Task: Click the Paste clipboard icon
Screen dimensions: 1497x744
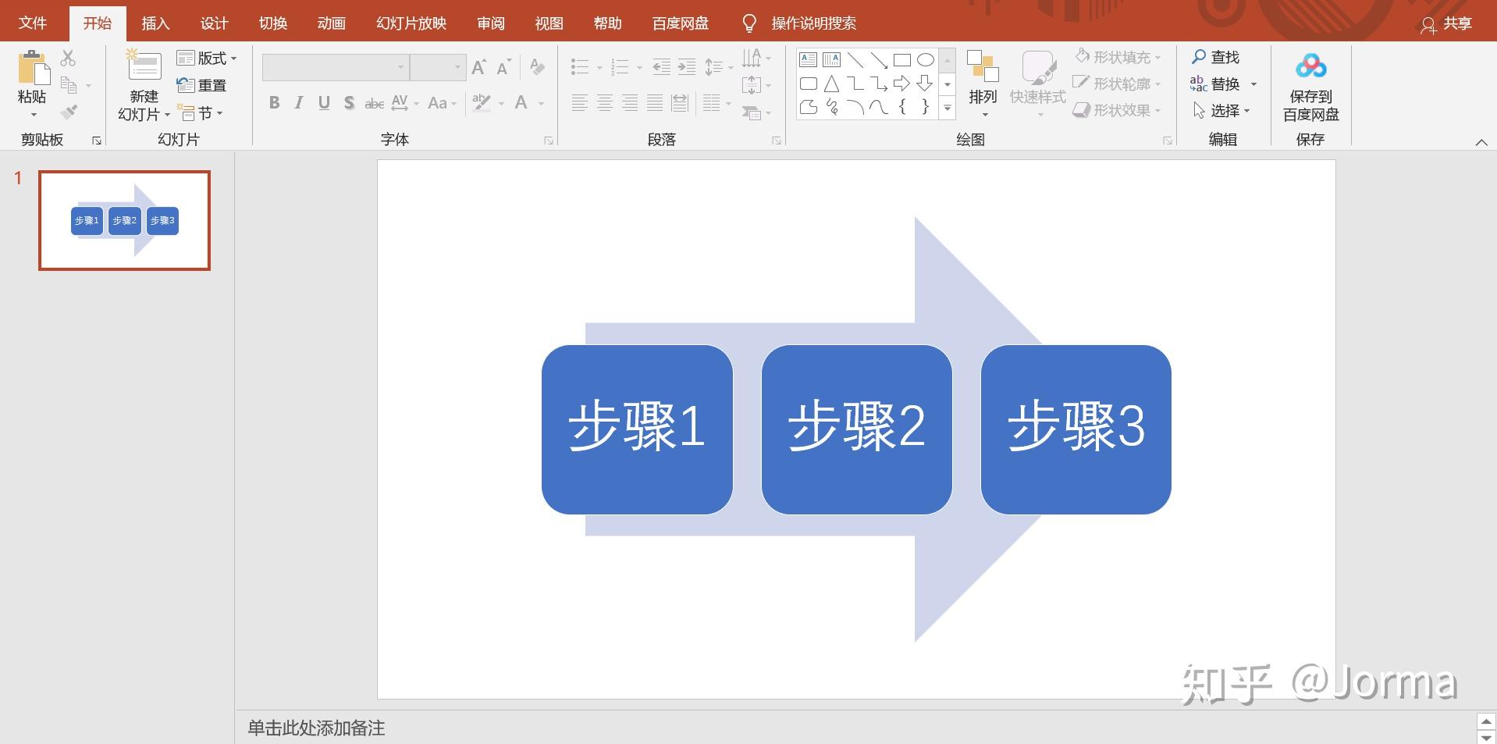Action: point(33,69)
